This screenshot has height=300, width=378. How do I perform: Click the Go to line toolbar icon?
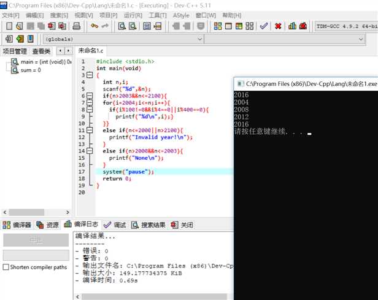pyautogui.click(x=158, y=26)
